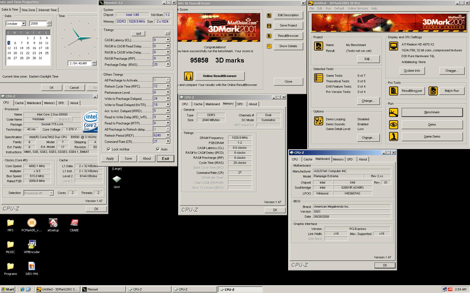Select day 15 in the calendar

[x=28, y=48]
